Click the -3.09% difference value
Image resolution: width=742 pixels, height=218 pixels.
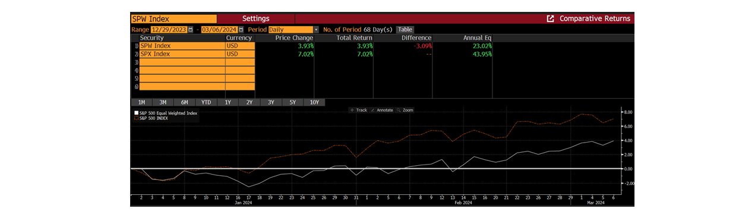coord(423,46)
